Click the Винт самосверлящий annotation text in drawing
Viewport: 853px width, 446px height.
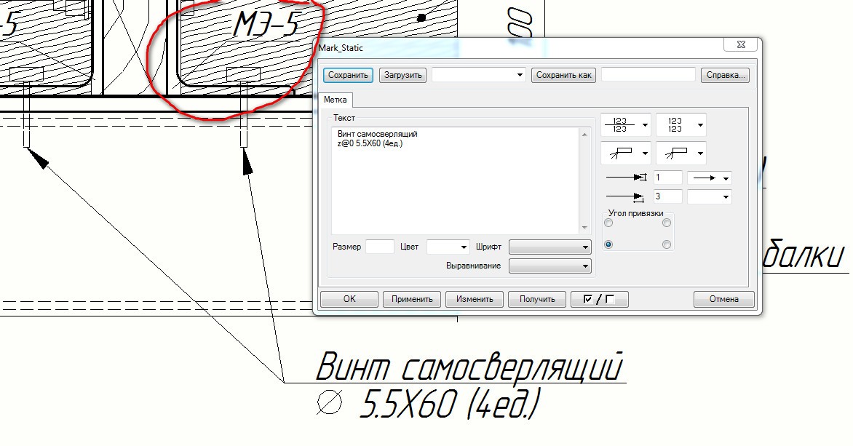pyautogui.click(x=469, y=366)
